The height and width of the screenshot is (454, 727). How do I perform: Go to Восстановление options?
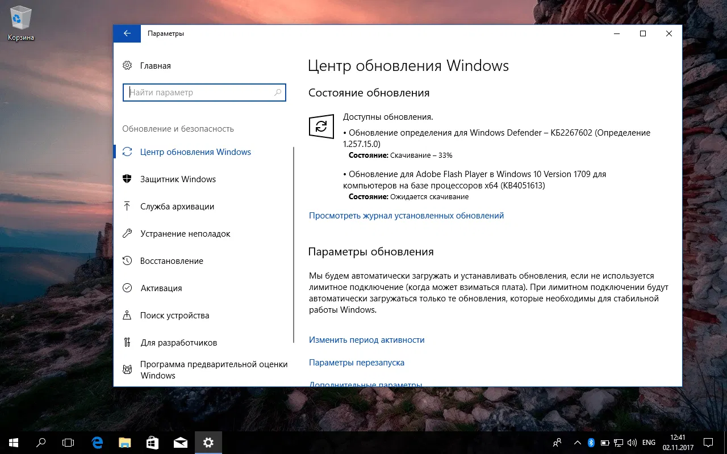coord(172,260)
